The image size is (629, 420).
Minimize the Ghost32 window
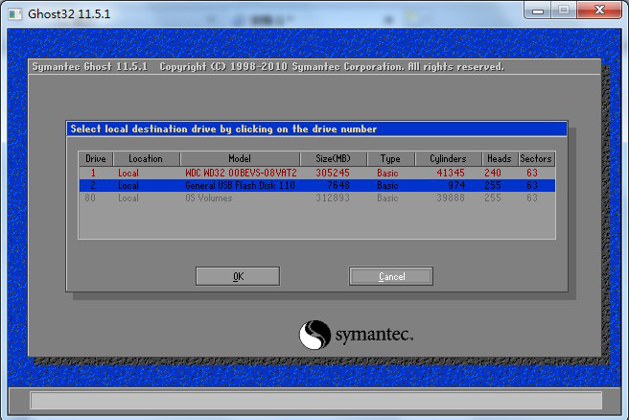[538, 10]
